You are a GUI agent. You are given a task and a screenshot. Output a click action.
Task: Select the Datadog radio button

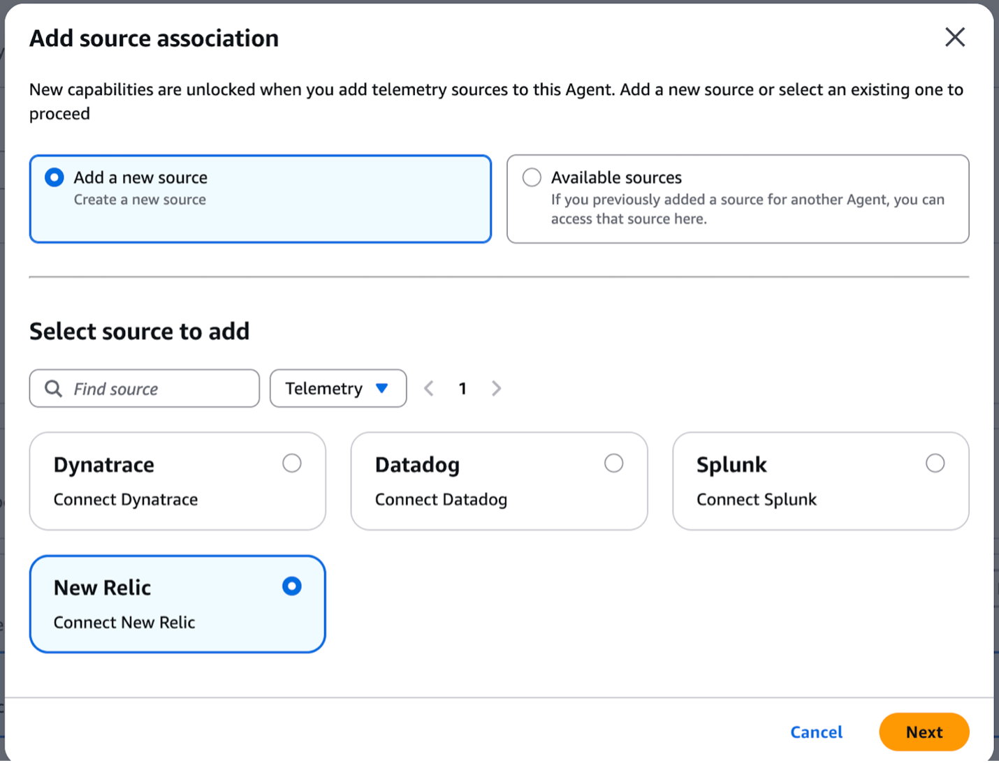pos(613,463)
